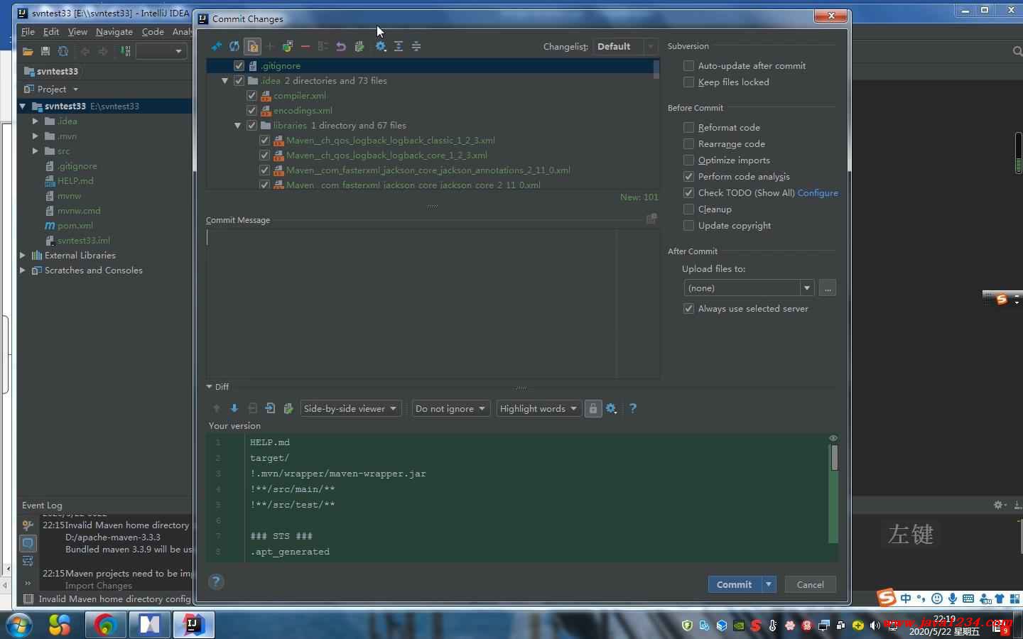Go to next difference with down arrow
This screenshot has height=639, width=1023.
[x=234, y=408]
